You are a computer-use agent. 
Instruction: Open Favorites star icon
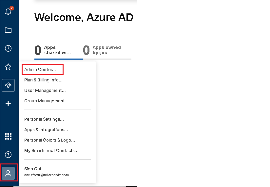tap(8, 67)
